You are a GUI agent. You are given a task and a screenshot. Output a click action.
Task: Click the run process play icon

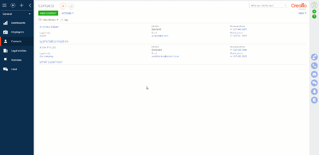[x=13, y=5]
